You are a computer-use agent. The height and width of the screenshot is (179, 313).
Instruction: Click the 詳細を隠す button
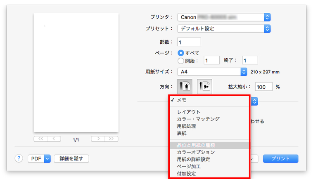click(x=71, y=158)
